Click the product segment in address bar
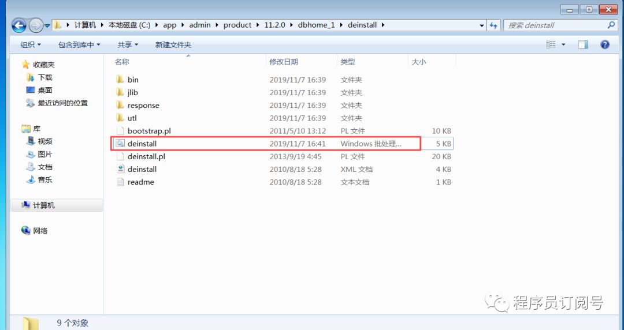This screenshot has width=624, height=330. click(x=237, y=25)
